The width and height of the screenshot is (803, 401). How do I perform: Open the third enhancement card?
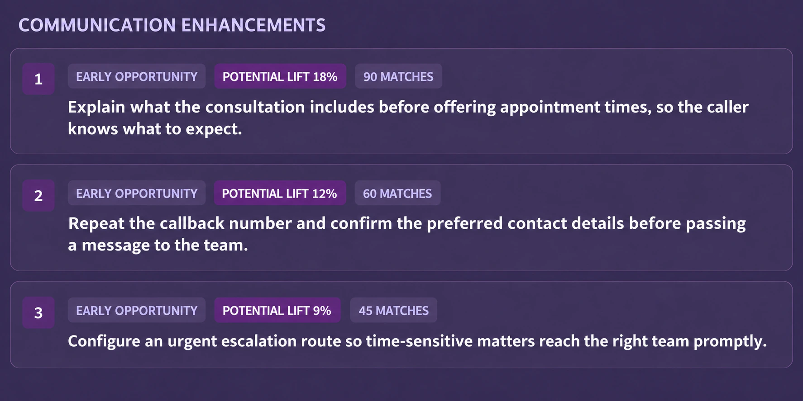tap(401, 325)
